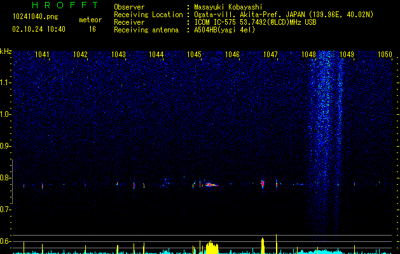
Task: Click the 1045 time axis marker
Action: [x=195, y=55]
